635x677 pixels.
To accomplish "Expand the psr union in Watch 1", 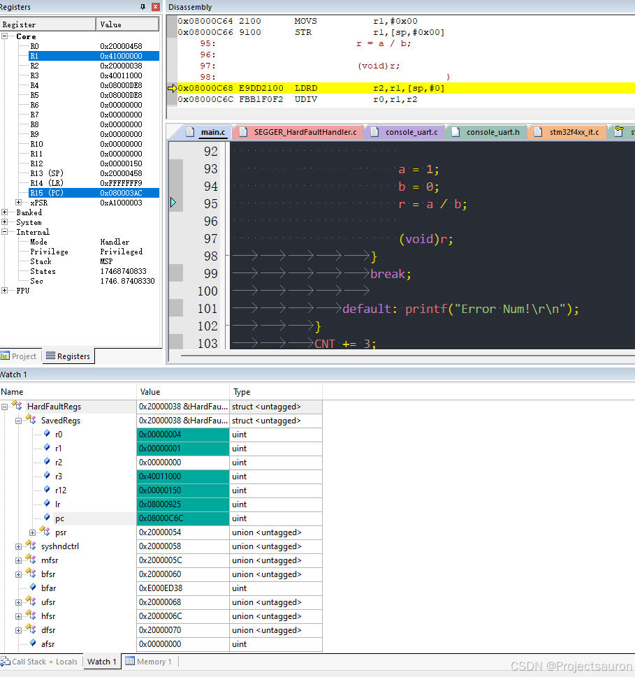I will [x=32, y=532].
